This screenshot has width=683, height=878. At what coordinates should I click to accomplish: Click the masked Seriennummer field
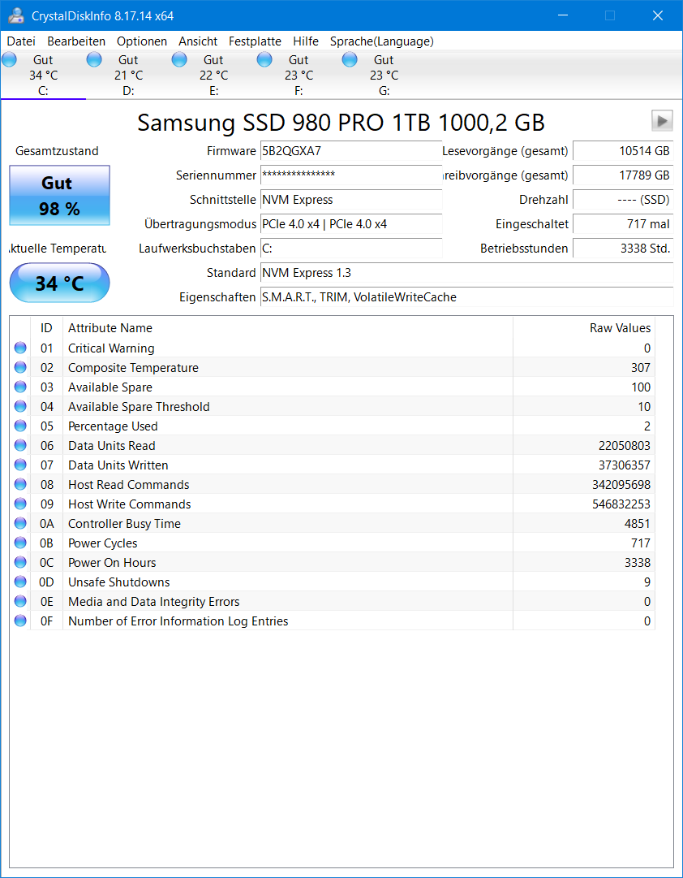[351, 175]
